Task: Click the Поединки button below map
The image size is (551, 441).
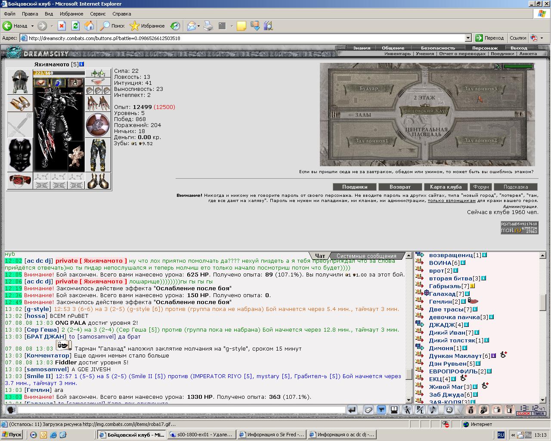Action: 355,187
